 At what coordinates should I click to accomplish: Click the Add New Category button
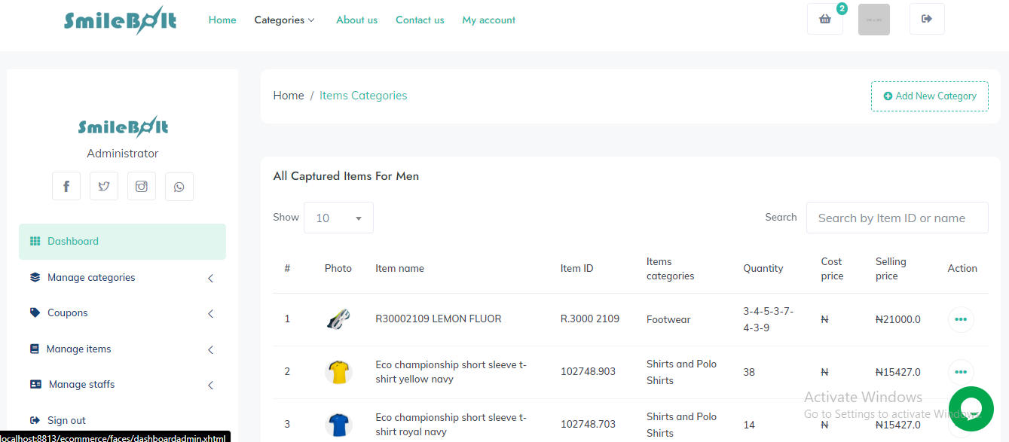(929, 96)
